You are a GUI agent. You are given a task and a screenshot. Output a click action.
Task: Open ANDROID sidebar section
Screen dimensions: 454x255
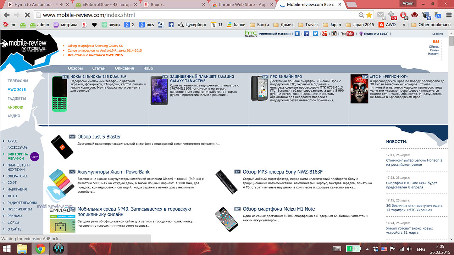[15, 107]
